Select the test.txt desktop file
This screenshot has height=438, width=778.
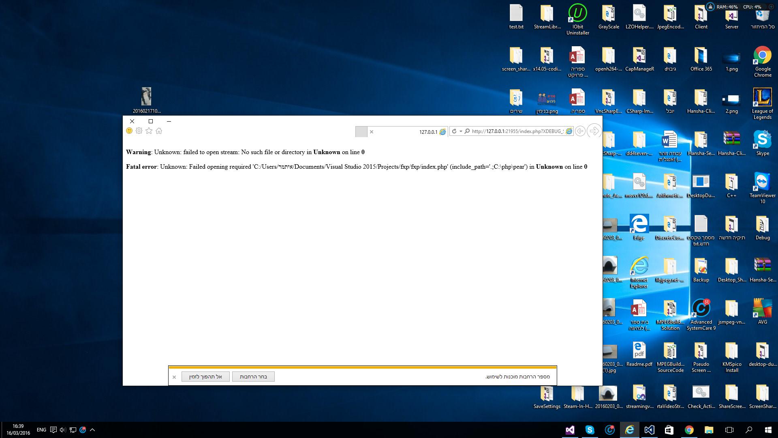516,17
